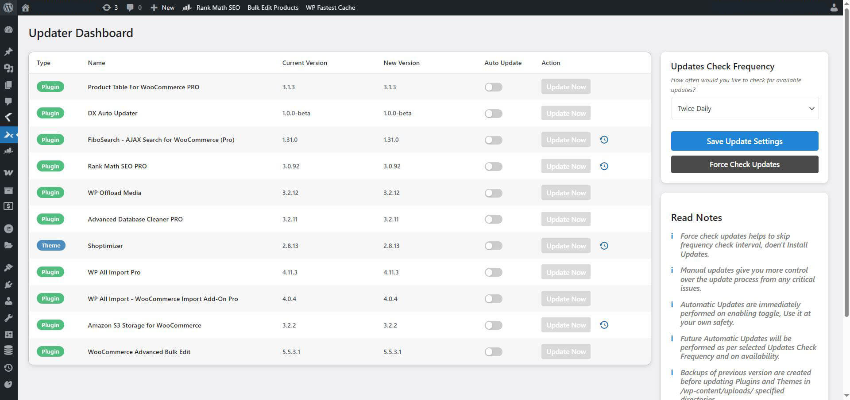The height and width of the screenshot is (400, 850).
Task: Click Bulk Edit Products in admin bar
Action: [x=273, y=8]
